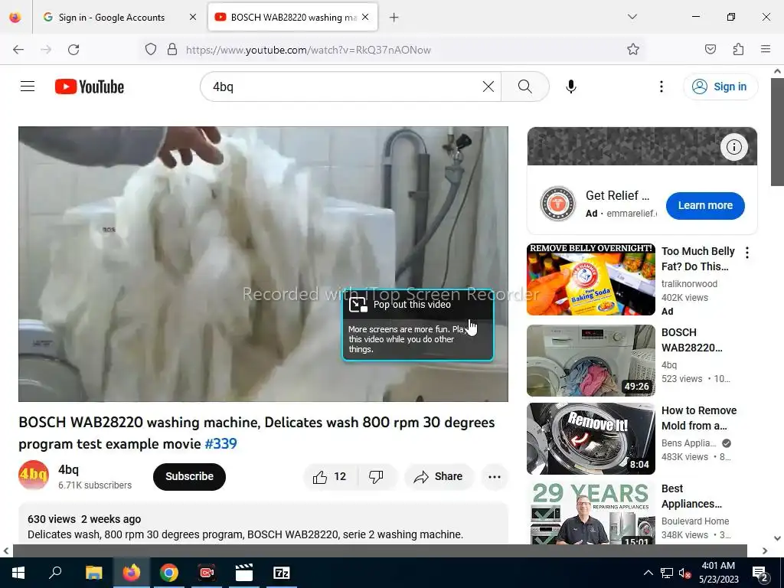Open Too Much Belly Fat video thumbnail
The image size is (784, 588).
coord(591,279)
